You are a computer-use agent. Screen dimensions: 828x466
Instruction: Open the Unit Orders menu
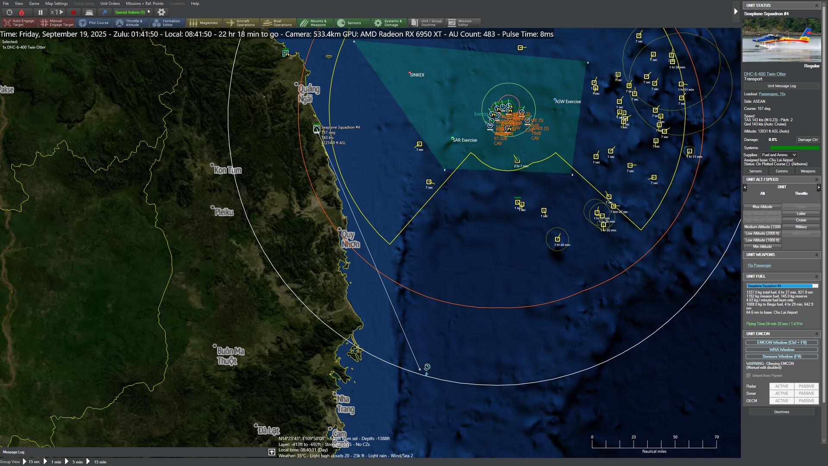click(x=109, y=3)
